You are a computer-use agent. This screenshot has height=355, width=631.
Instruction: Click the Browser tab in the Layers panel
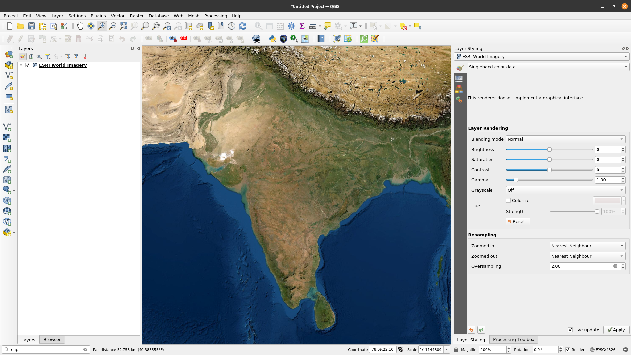(52, 339)
